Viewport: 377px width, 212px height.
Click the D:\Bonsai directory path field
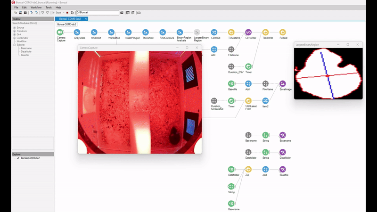tap(98, 13)
